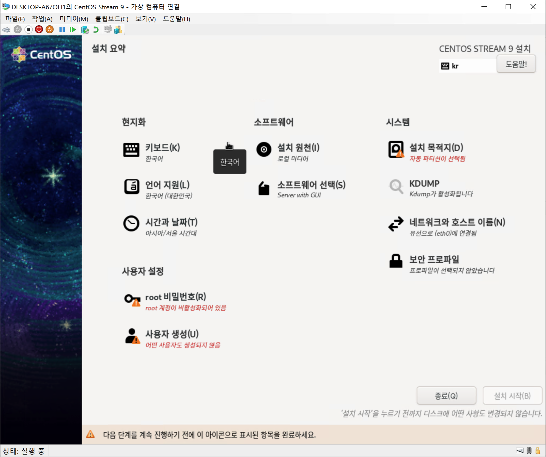Open the 작업(A) menu
The image size is (546, 457).
coord(42,19)
